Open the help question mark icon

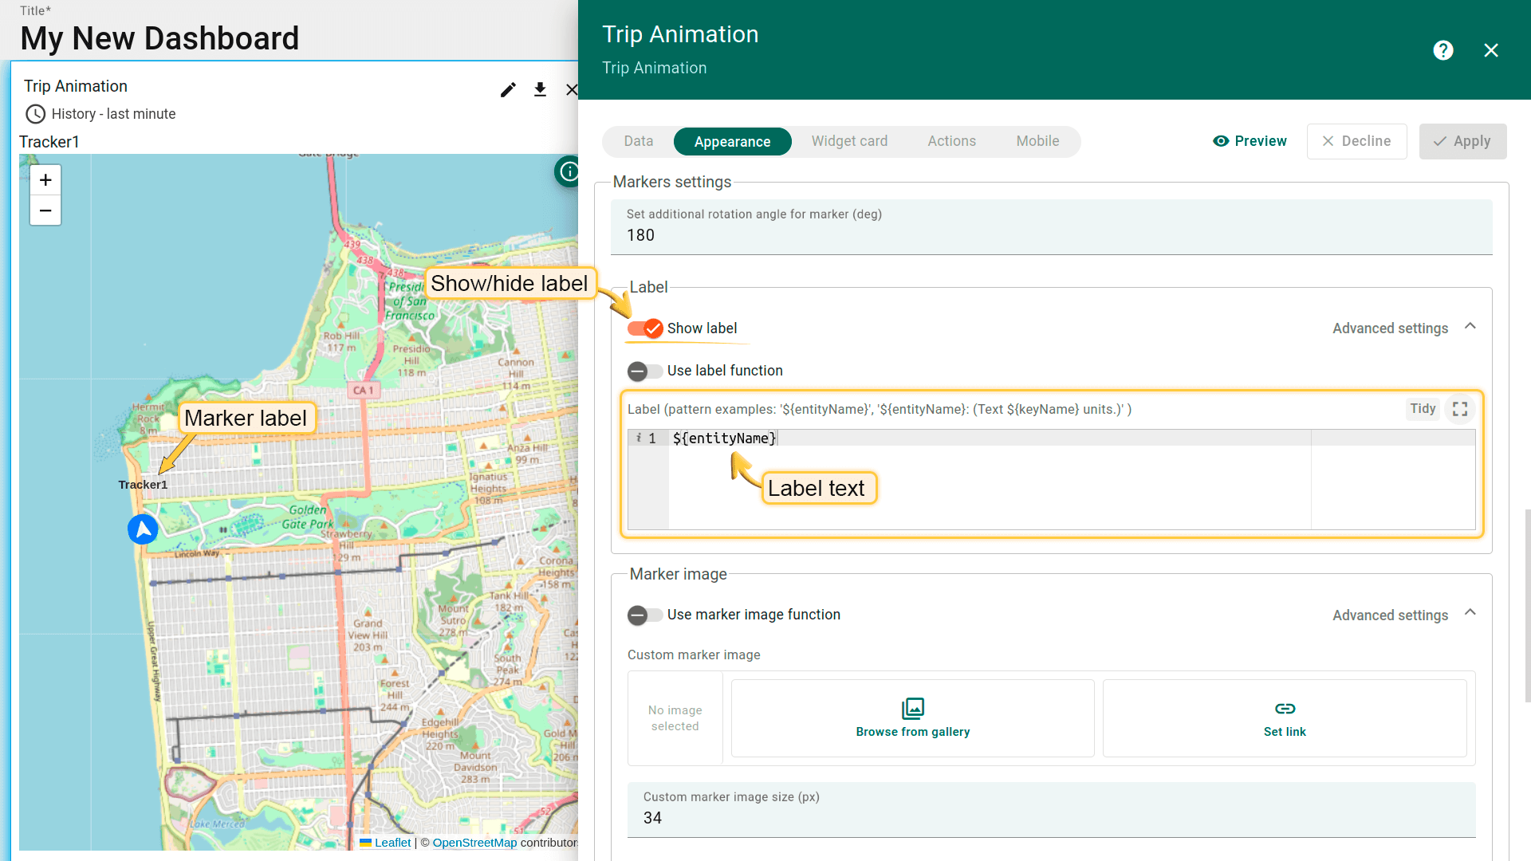pos(1442,50)
